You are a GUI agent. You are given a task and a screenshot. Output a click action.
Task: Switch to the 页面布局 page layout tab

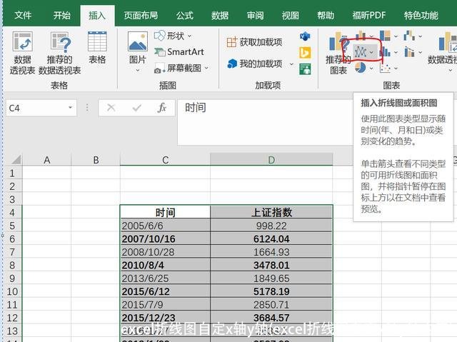tap(141, 15)
